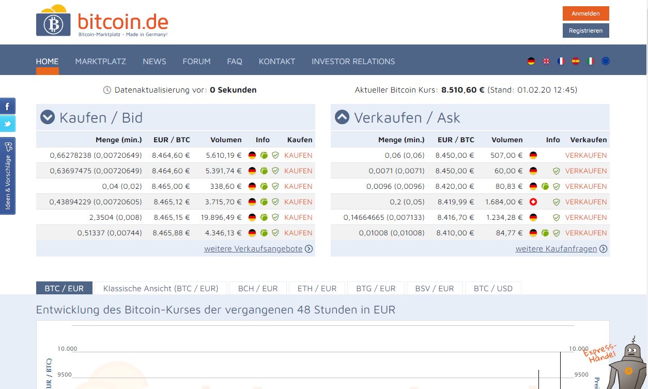The width and height of the screenshot is (648, 389).
Task: Click German flag in 507,00 € row
Action: tap(533, 155)
